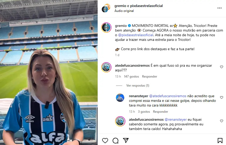Expand 'Ver respostas (1)' replies
226x145 pixels.
pyautogui.click(x=138, y=86)
